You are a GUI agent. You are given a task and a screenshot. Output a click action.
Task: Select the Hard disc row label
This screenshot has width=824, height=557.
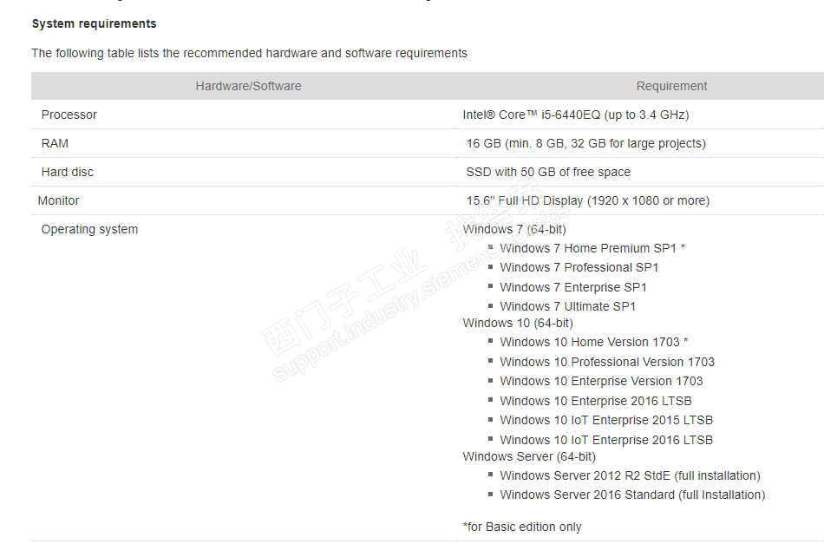68,172
